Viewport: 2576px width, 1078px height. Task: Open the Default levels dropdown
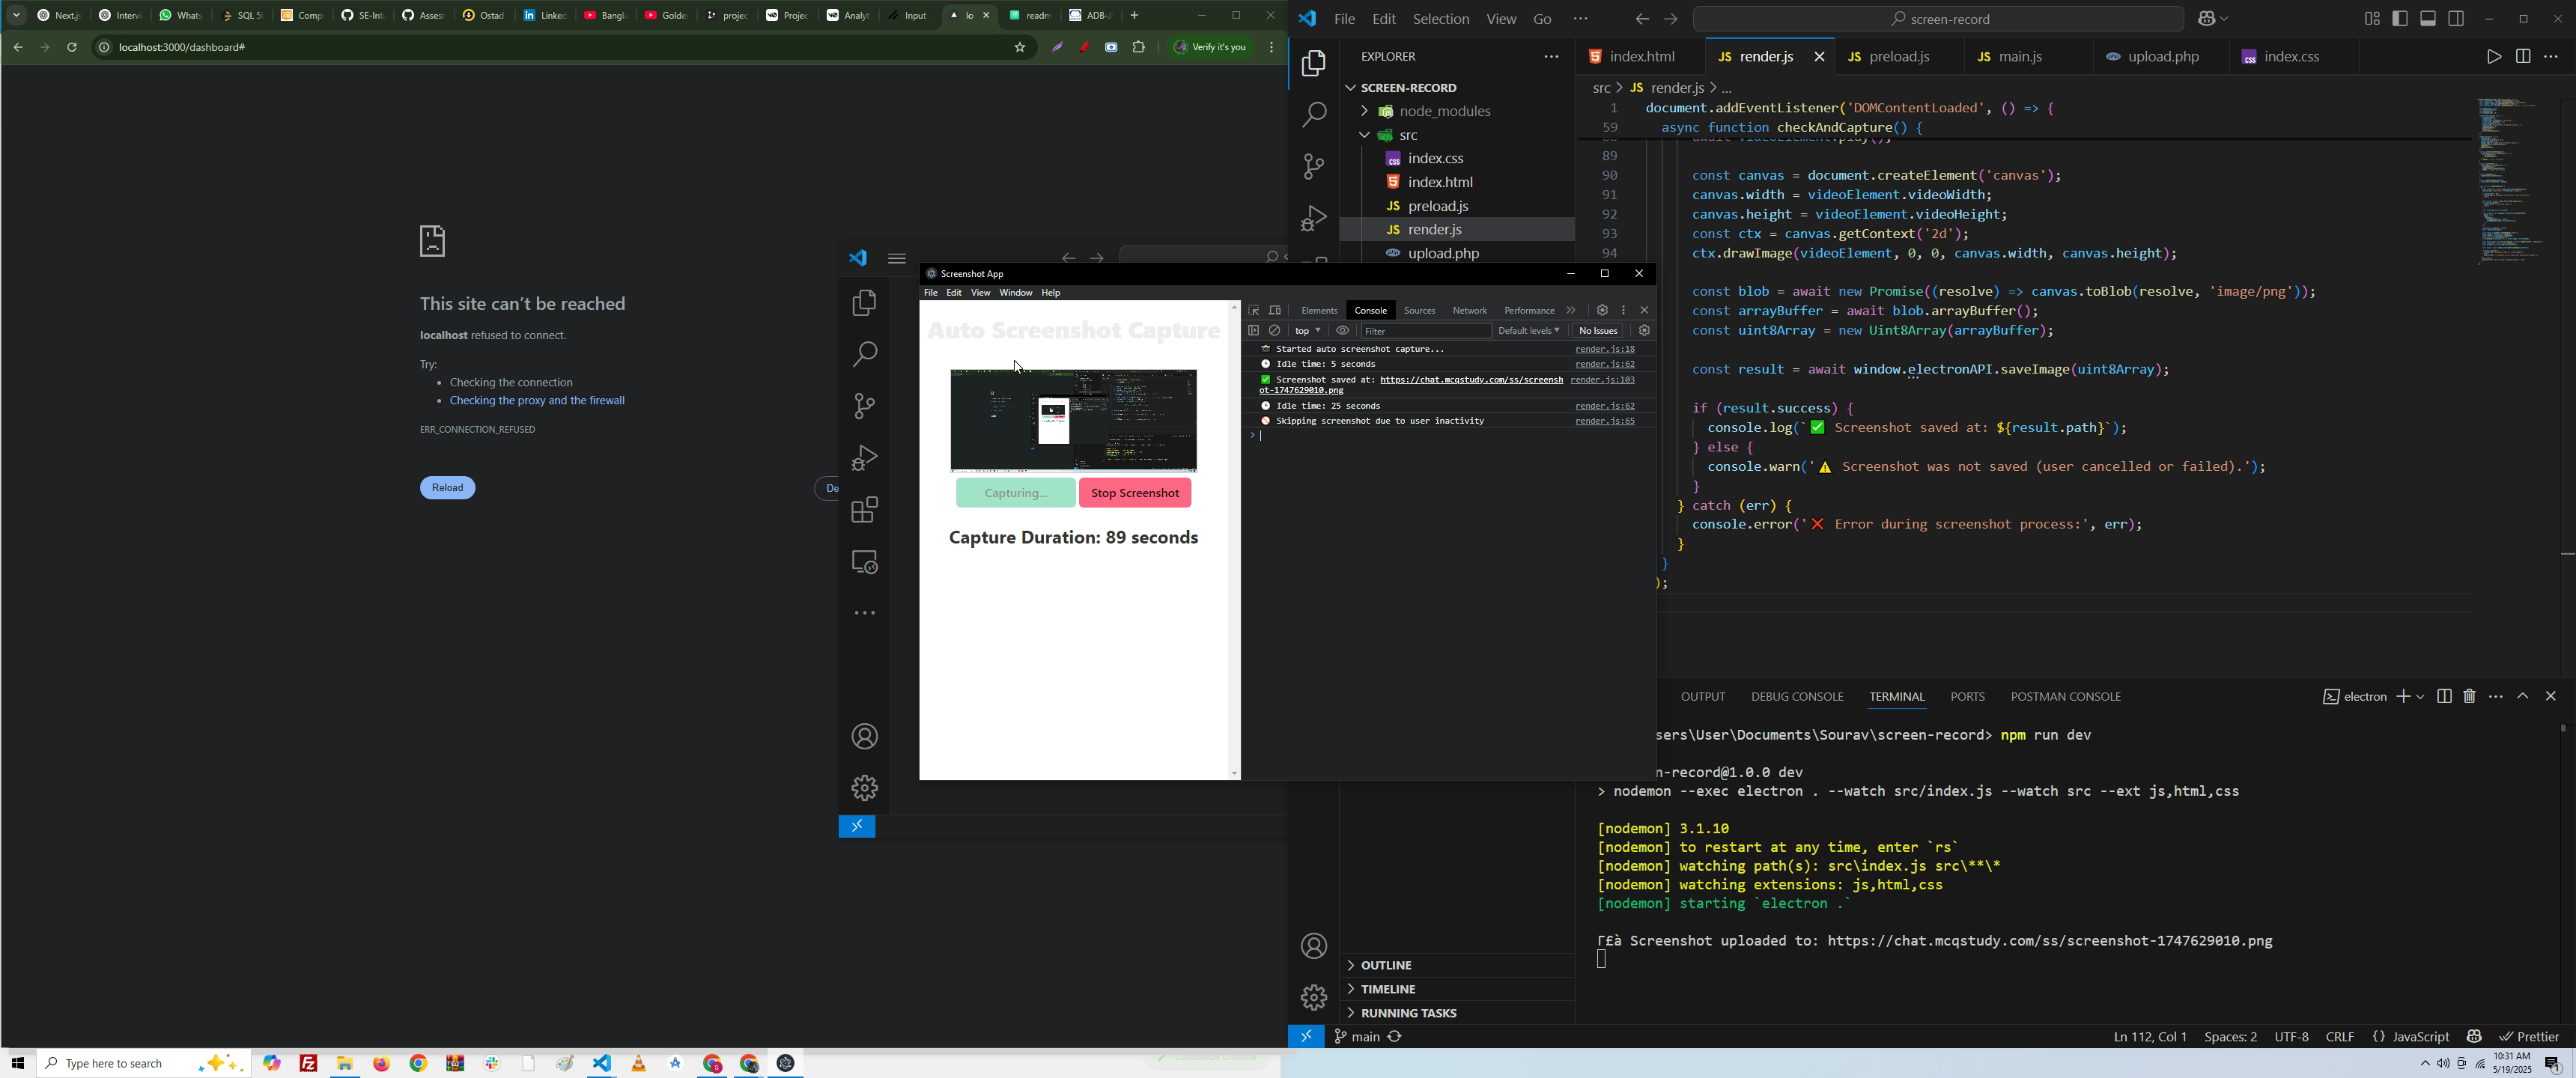(x=1528, y=331)
